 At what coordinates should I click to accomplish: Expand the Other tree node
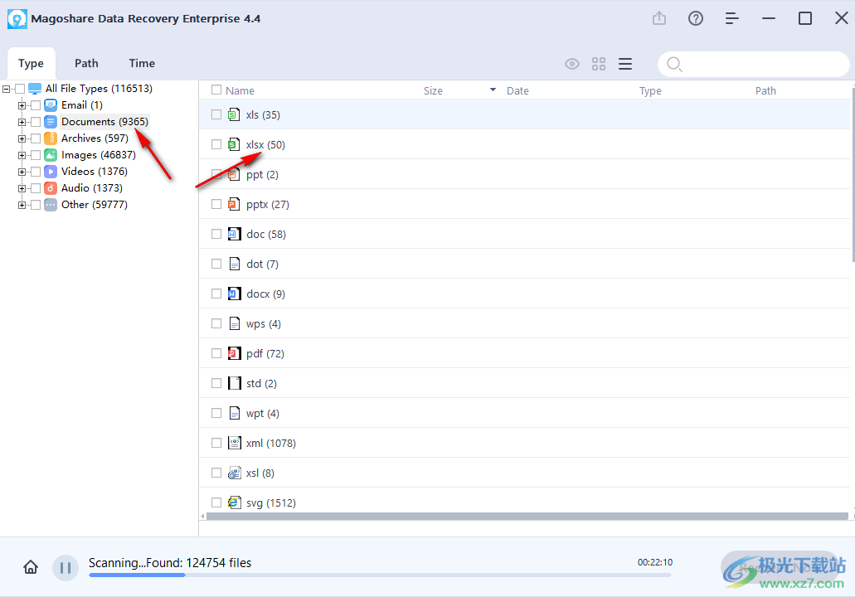coord(22,205)
